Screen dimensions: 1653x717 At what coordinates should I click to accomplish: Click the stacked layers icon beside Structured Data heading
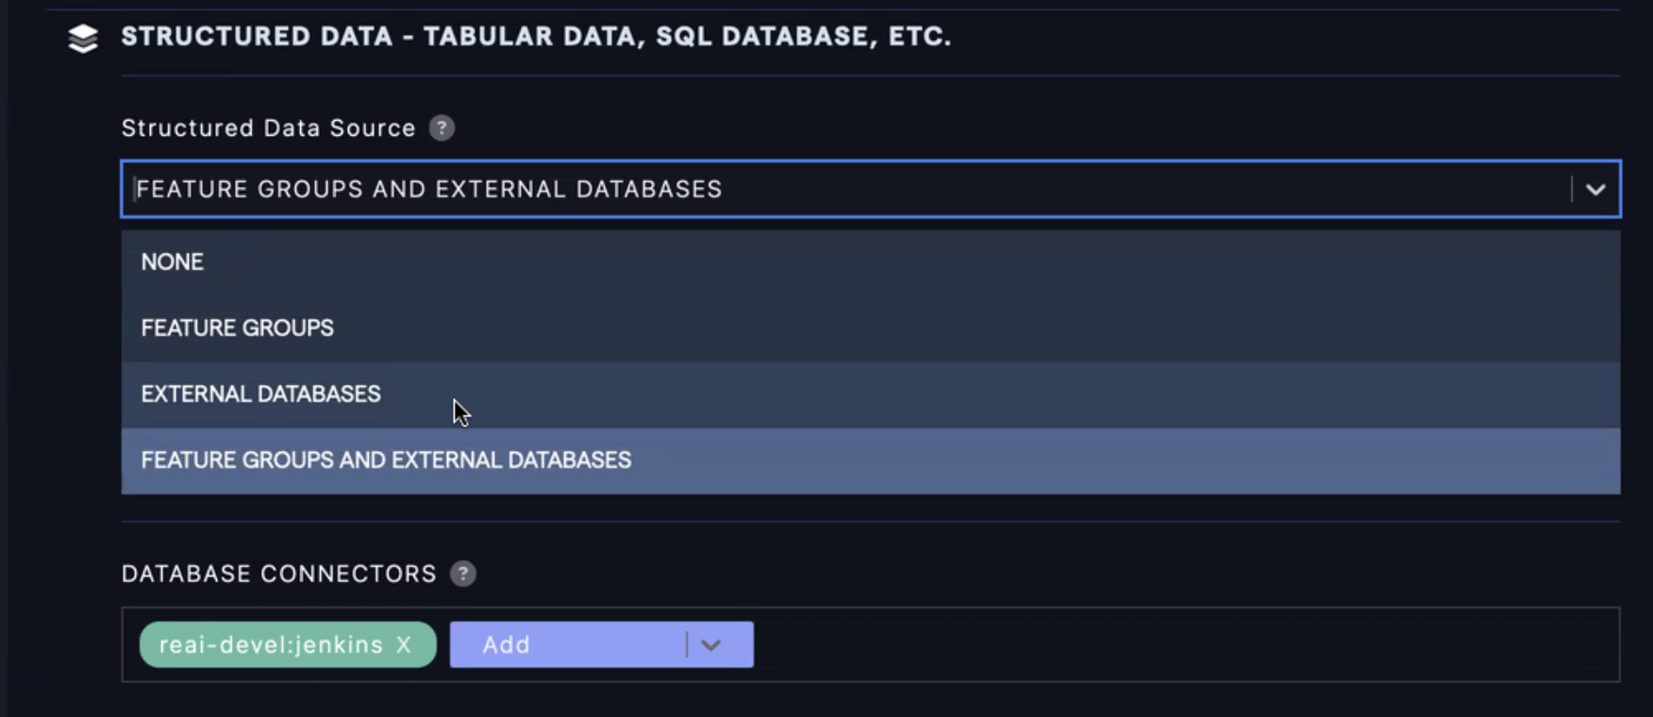pos(83,38)
